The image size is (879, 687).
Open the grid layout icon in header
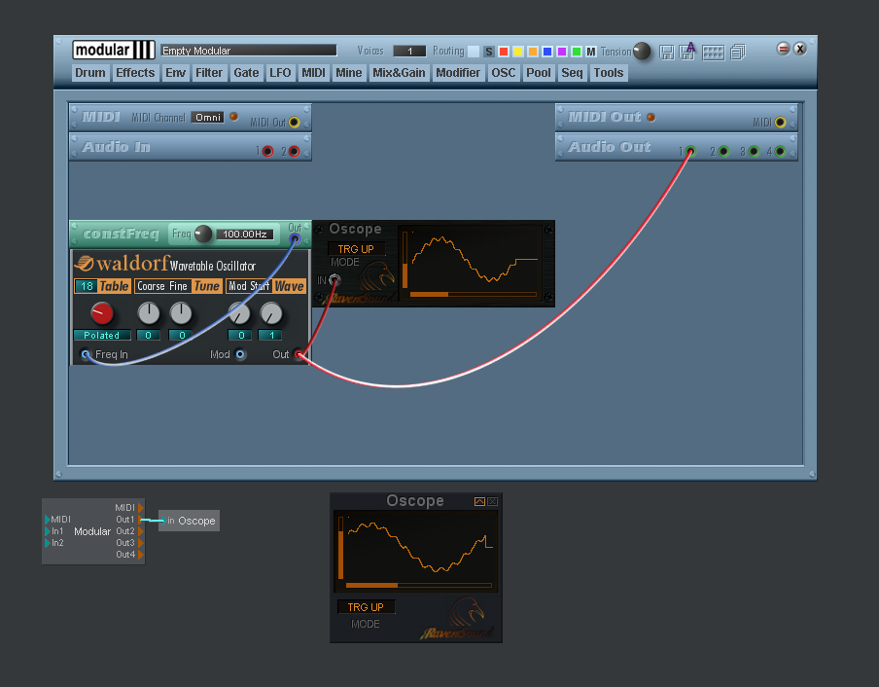(713, 53)
